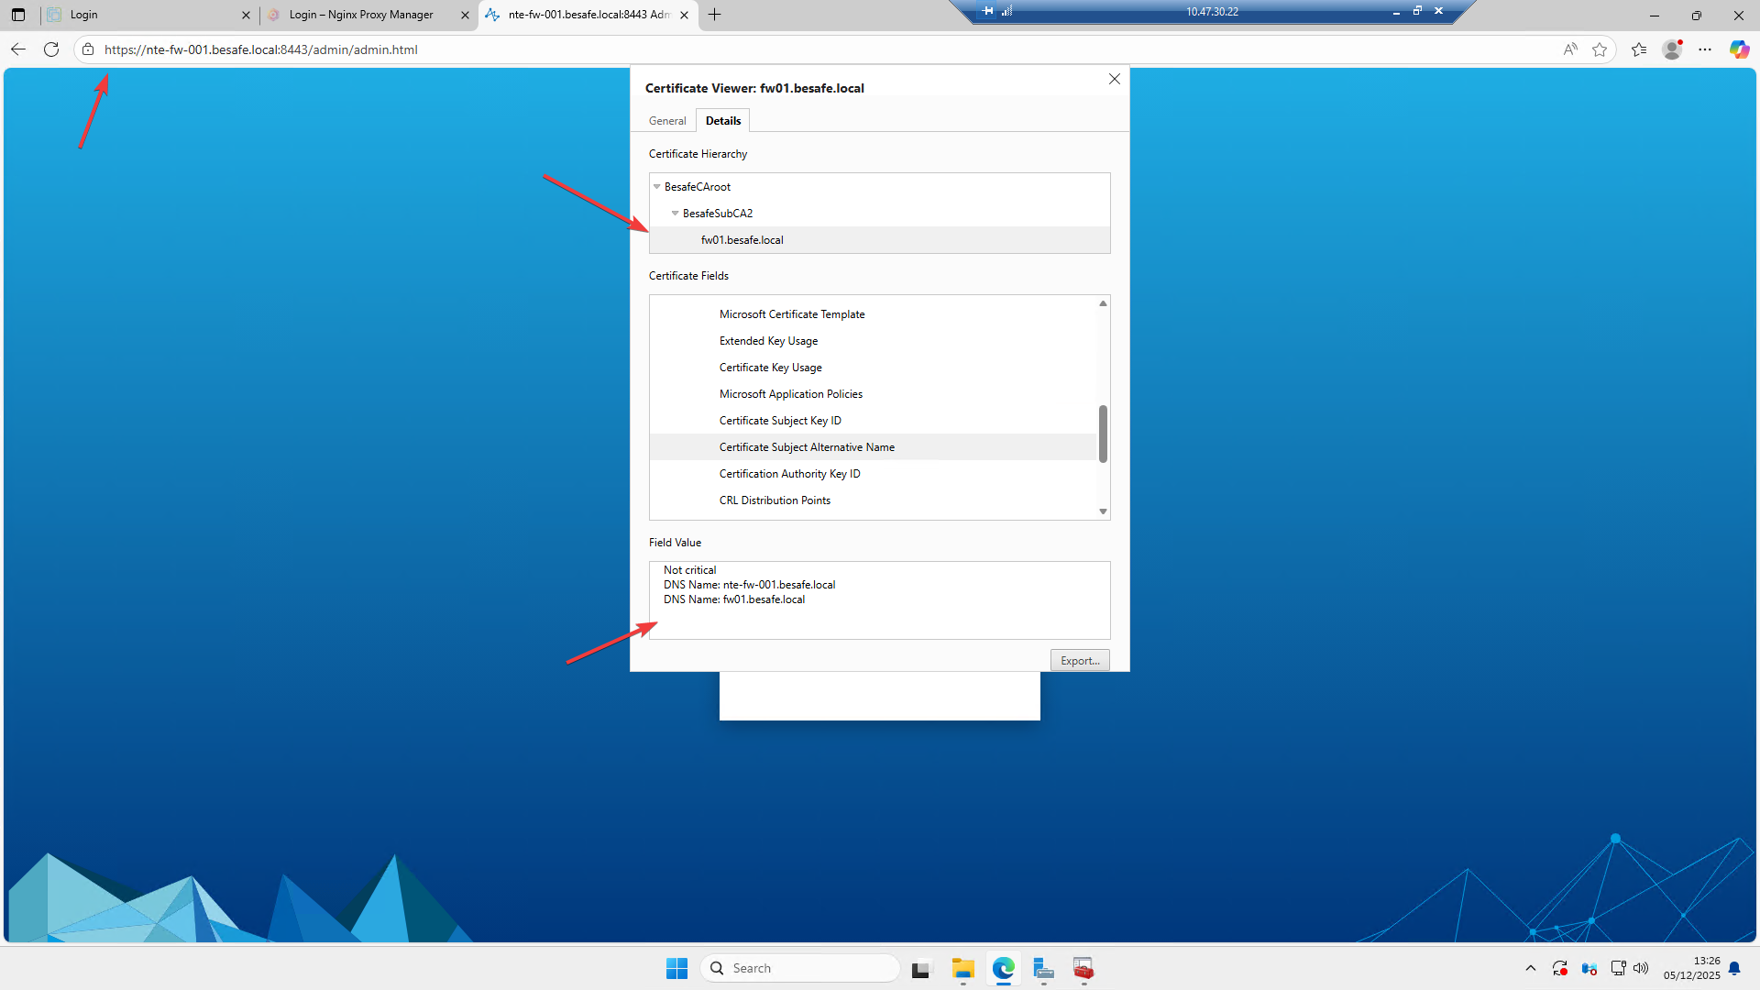Collapse the BesafeCAroot hierarchy node
The height and width of the screenshot is (990, 1760).
tap(656, 187)
